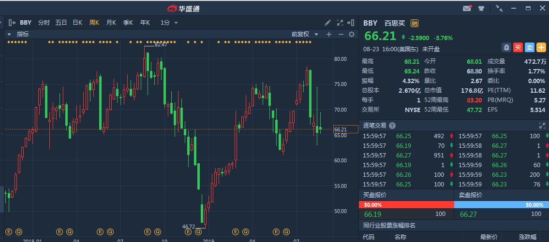
Task: Select the 周K chart tab
Action: click(94, 23)
